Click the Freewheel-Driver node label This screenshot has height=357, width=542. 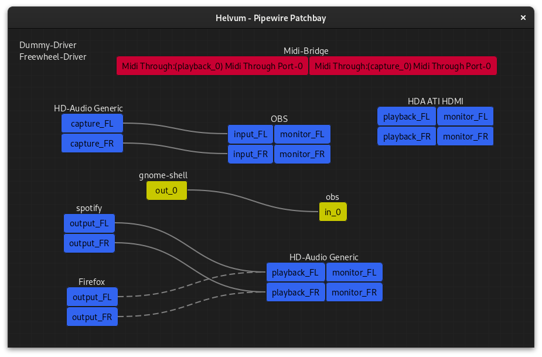[x=53, y=57]
